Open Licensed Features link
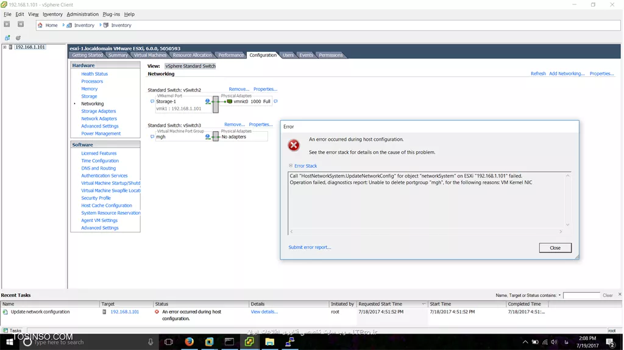 99,153
